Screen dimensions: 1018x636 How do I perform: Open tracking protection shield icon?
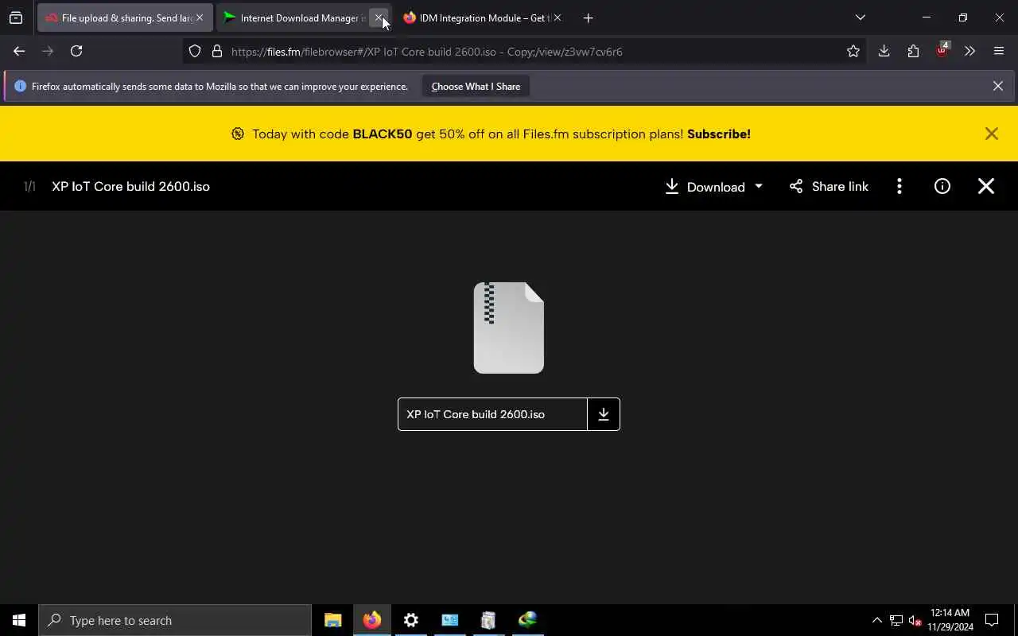195,52
